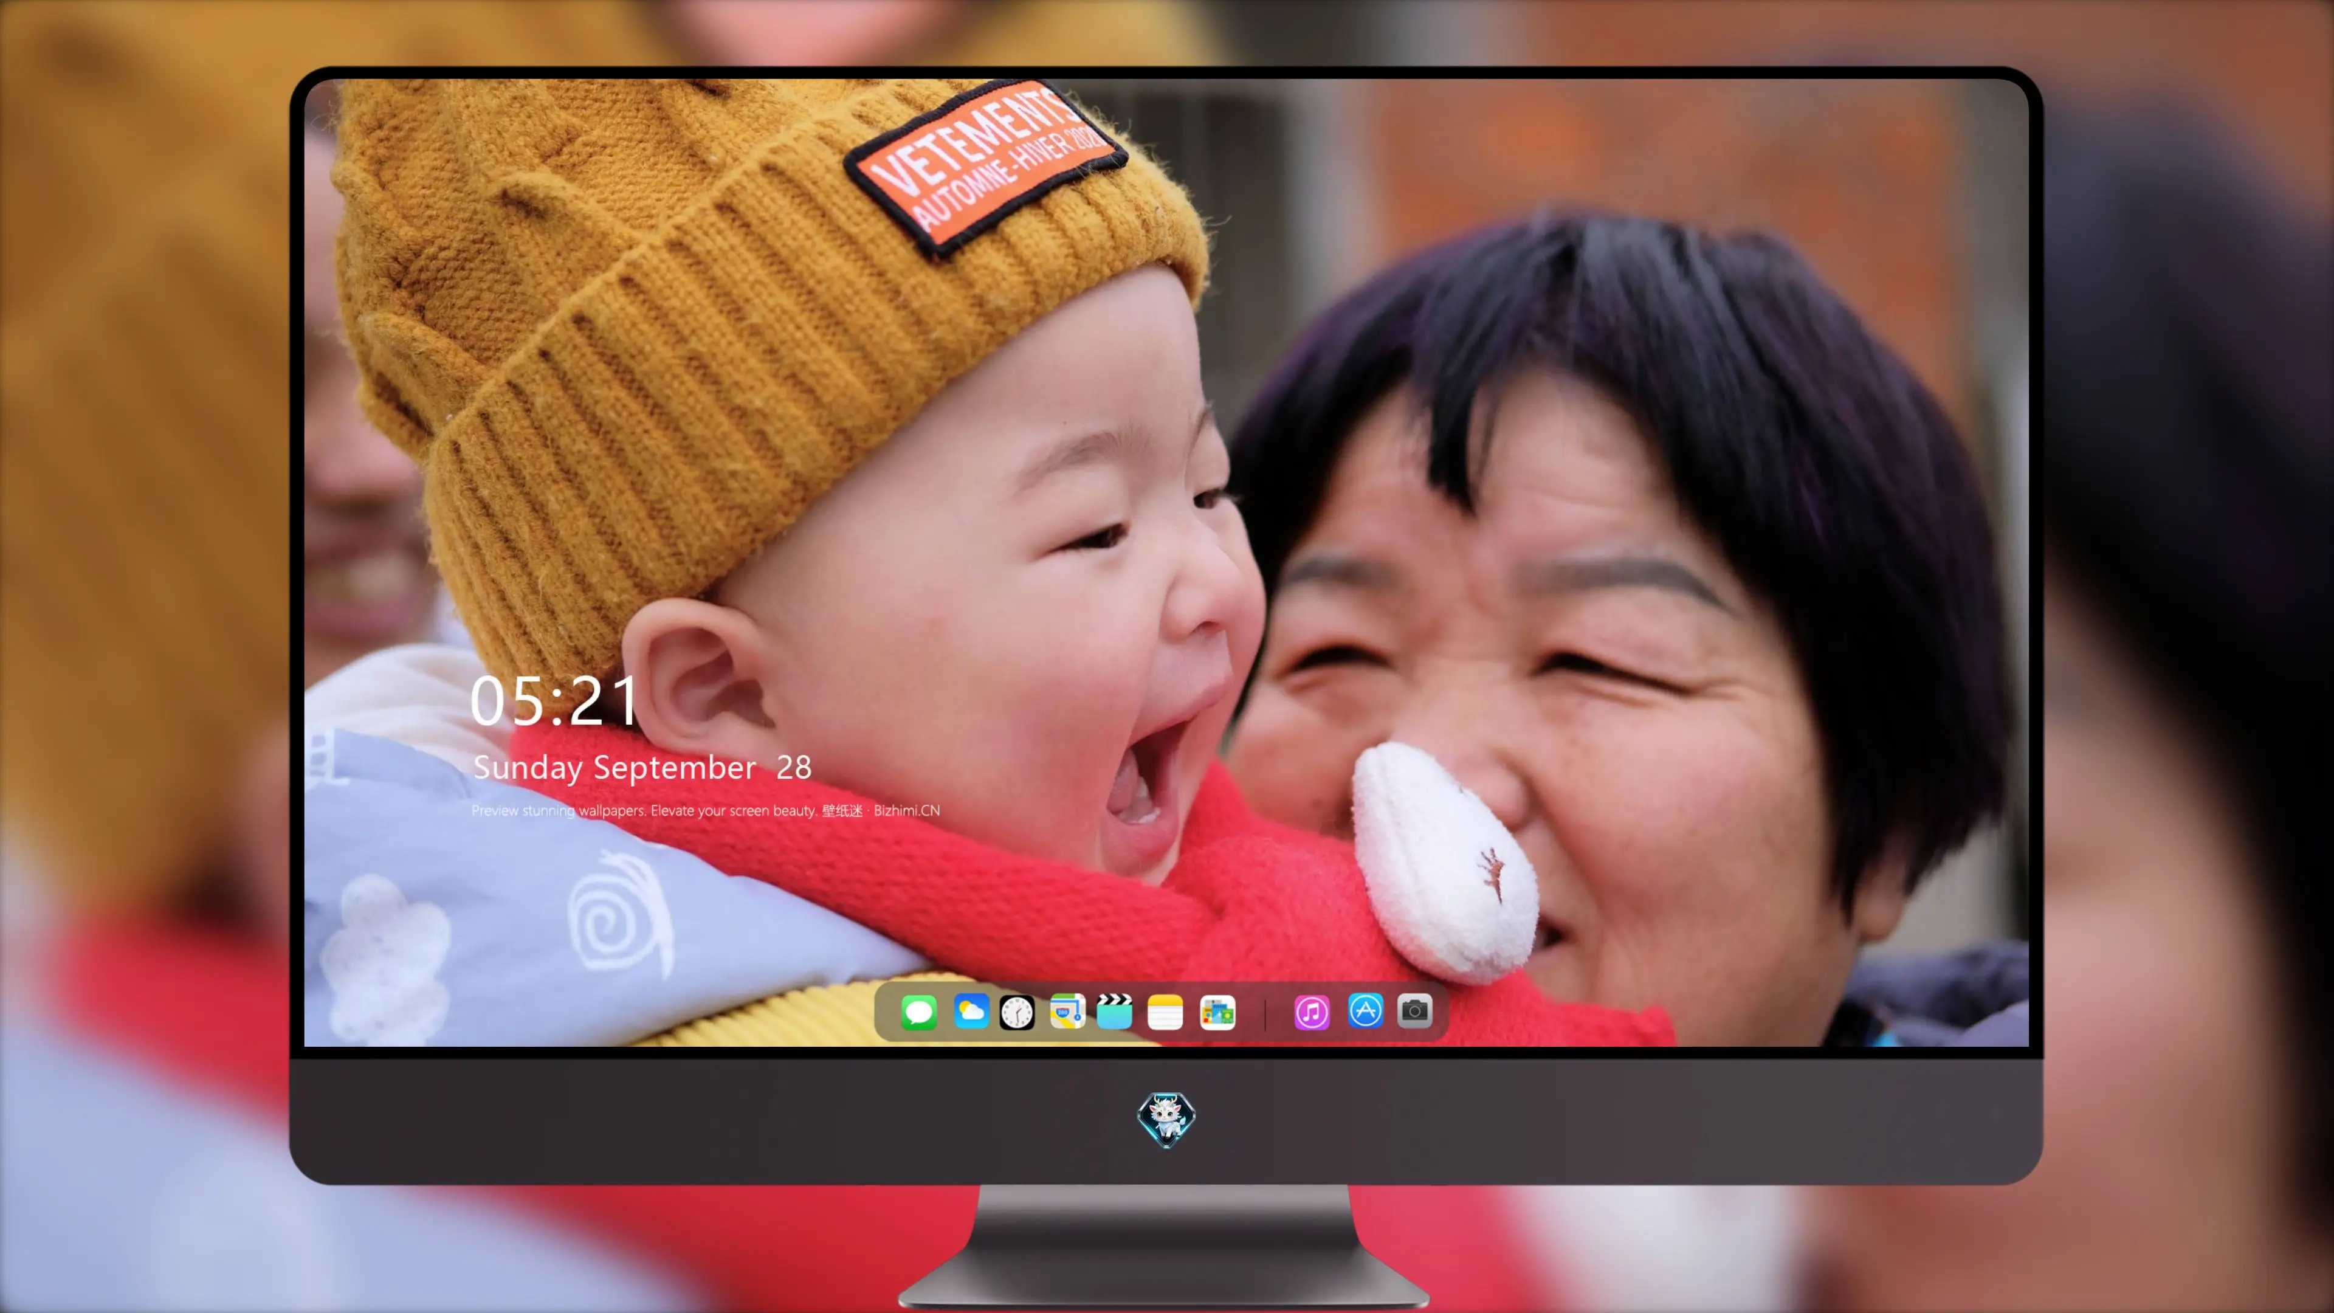The image size is (2334, 1313).
Task: Open the Notes app in the dock
Action: click(x=1165, y=1011)
